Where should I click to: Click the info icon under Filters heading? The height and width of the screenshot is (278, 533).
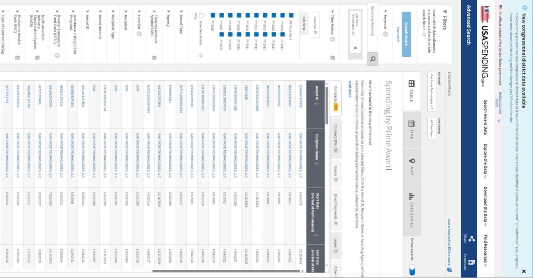coord(424,34)
